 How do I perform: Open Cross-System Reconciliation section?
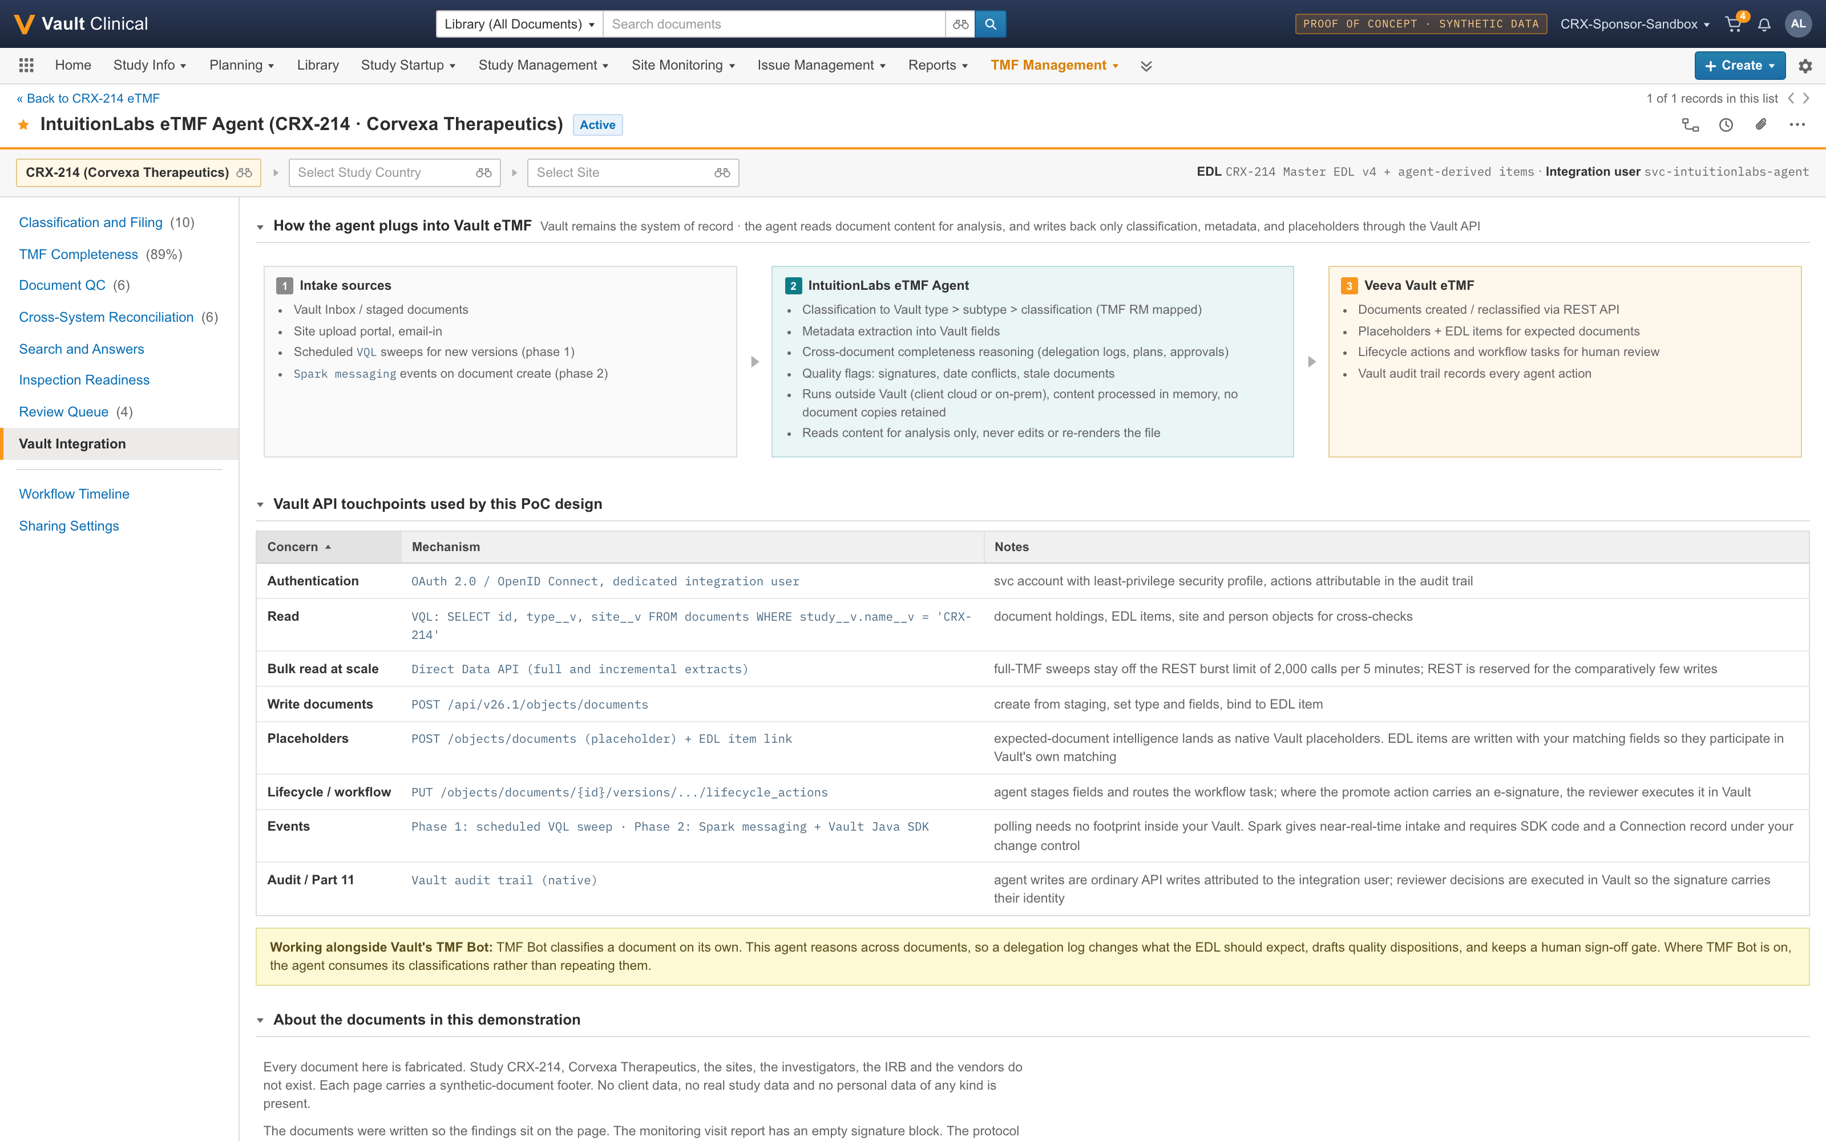tap(106, 317)
